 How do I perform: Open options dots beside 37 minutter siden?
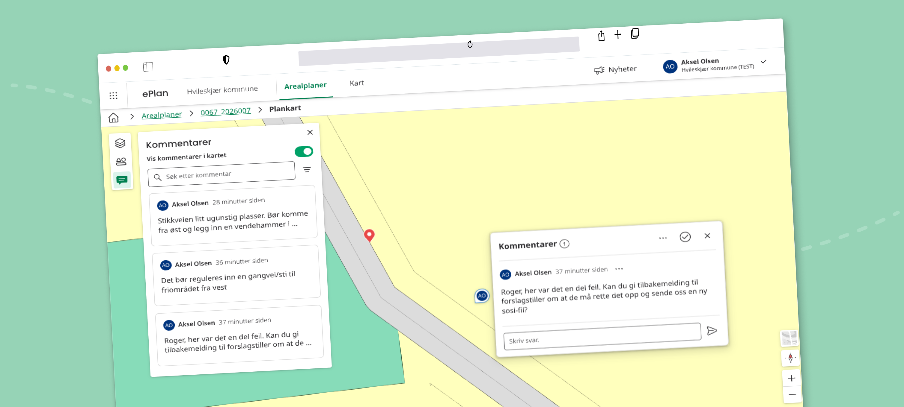(x=619, y=269)
